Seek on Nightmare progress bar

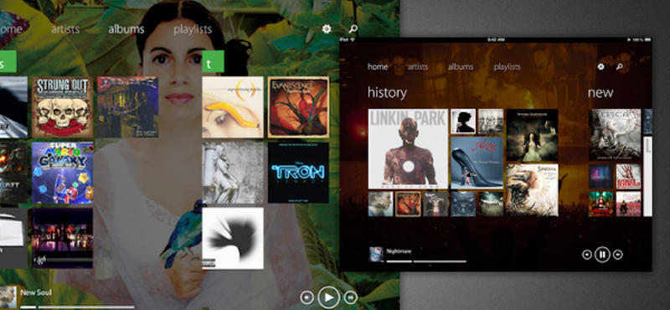426,261
